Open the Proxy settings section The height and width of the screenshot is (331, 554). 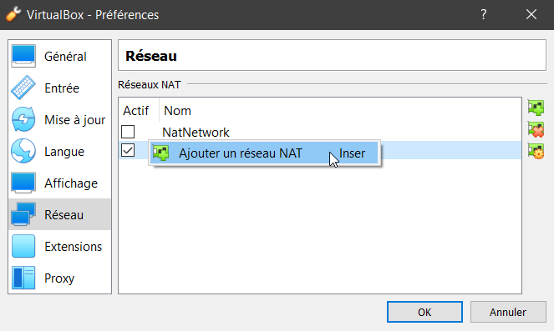coord(59,278)
